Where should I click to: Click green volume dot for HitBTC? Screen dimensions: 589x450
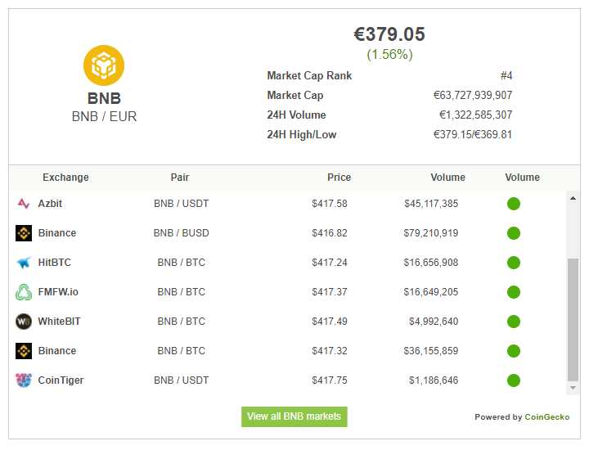click(514, 263)
